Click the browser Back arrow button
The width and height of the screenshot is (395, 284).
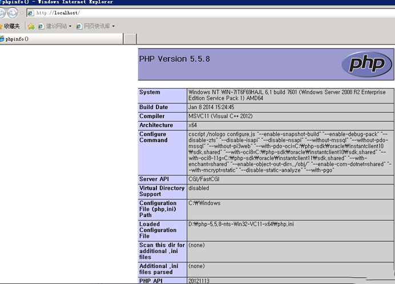pos(2,13)
